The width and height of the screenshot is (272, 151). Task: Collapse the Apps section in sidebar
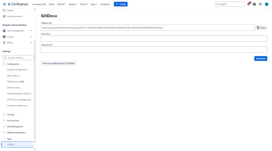tap(4, 139)
